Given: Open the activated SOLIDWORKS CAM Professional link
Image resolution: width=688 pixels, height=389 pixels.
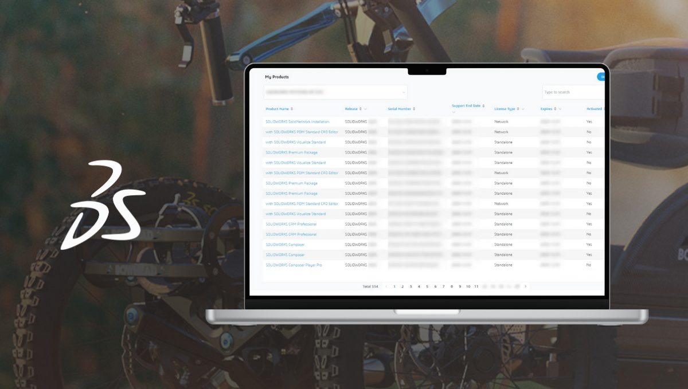Looking at the screenshot, I should pos(291,224).
